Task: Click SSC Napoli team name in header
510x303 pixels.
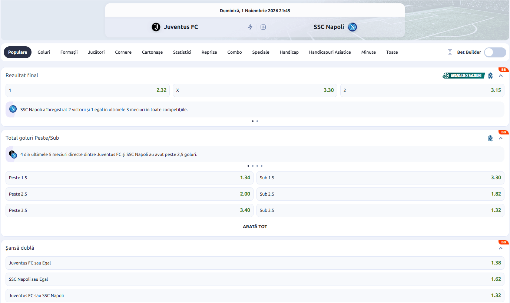Action: pyautogui.click(x=329, y=27)
